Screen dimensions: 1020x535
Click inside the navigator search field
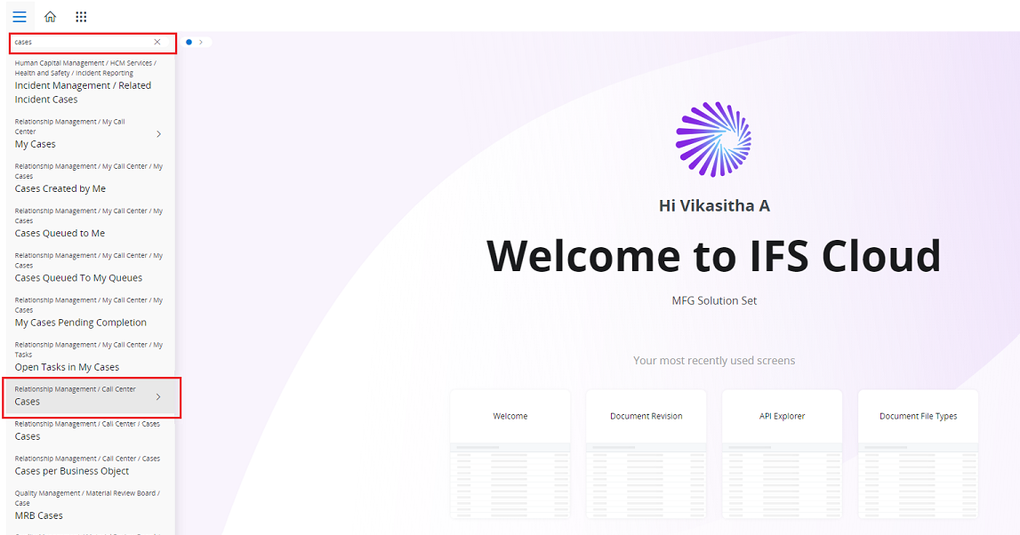(83, 42)
